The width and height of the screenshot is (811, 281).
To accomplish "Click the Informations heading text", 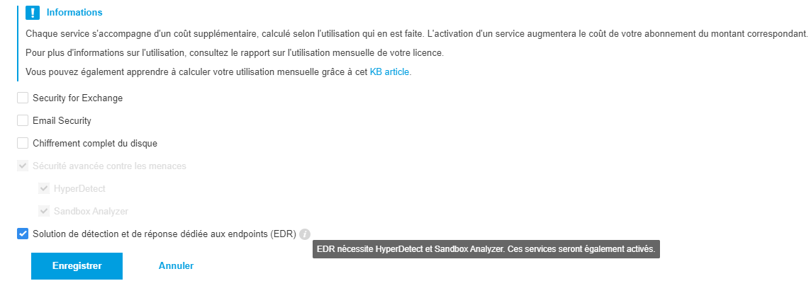I will (74, 13).
